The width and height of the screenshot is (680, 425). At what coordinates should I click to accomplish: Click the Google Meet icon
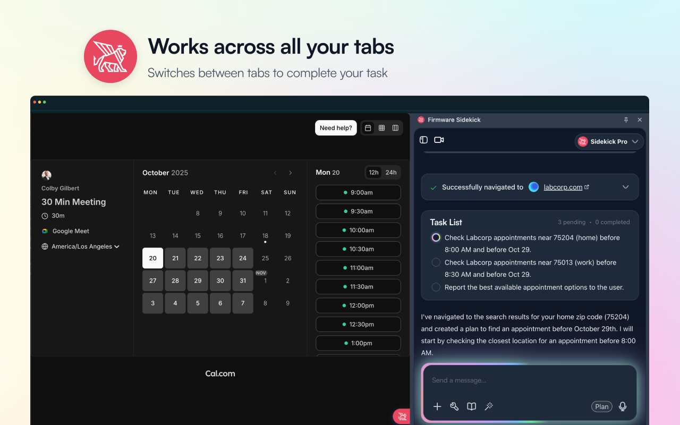pyautogui.click(x=45, y=231)
